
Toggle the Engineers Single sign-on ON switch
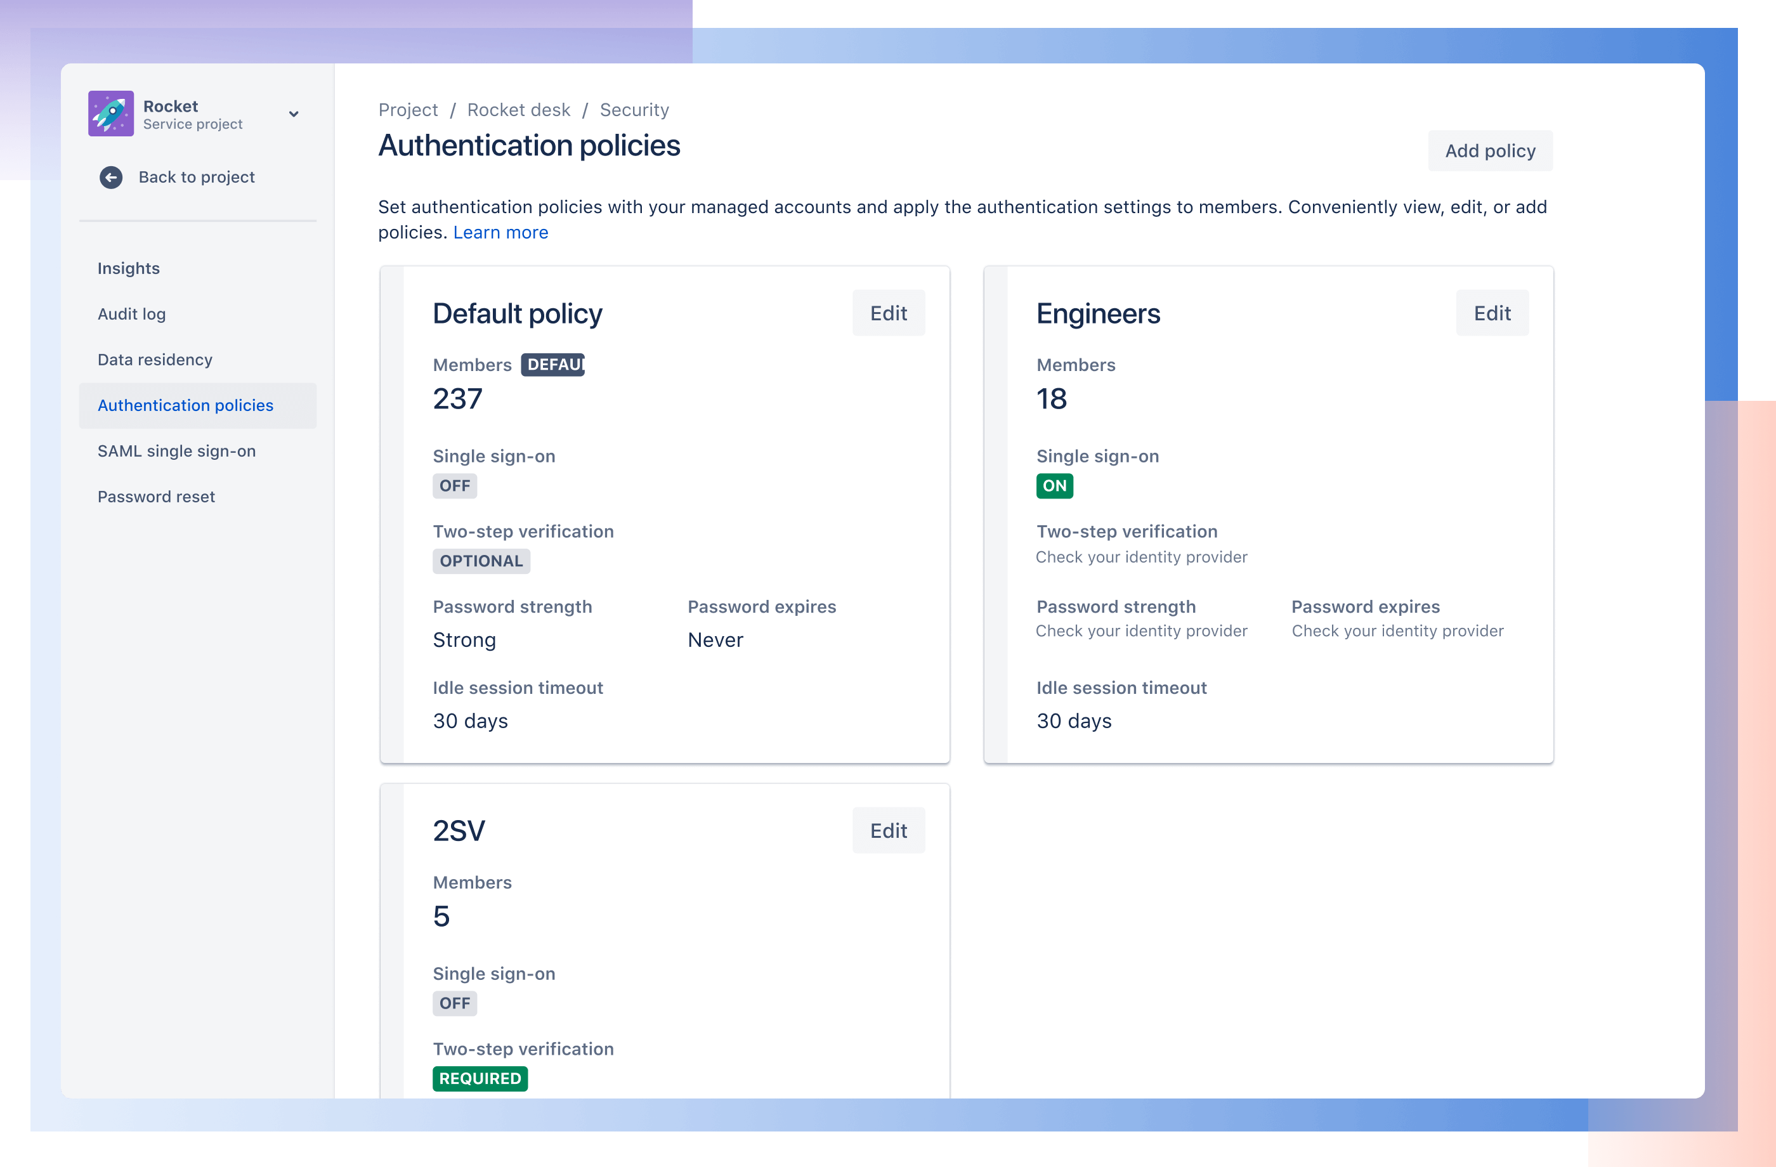click(1055, 485)
